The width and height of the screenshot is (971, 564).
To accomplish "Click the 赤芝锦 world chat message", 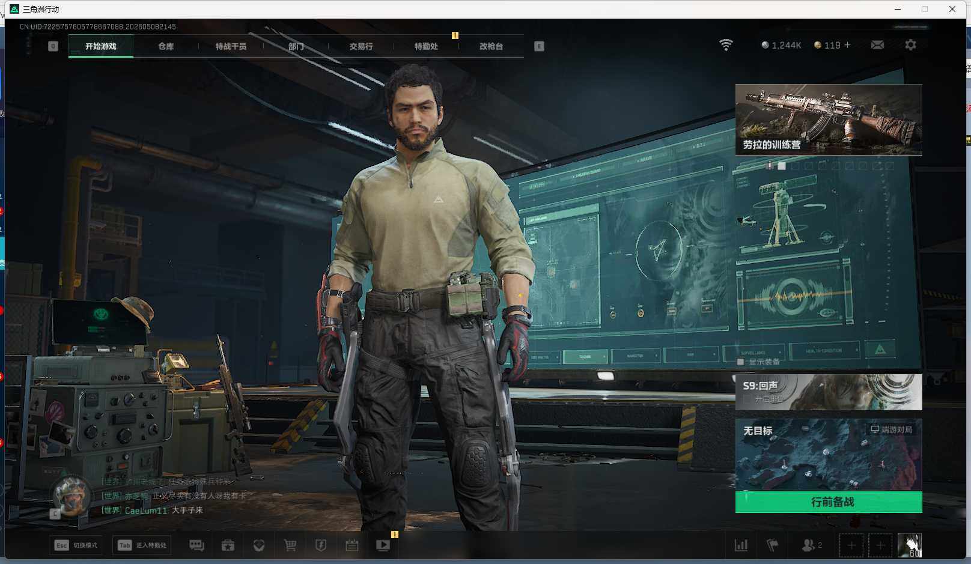I will point(174,496).
